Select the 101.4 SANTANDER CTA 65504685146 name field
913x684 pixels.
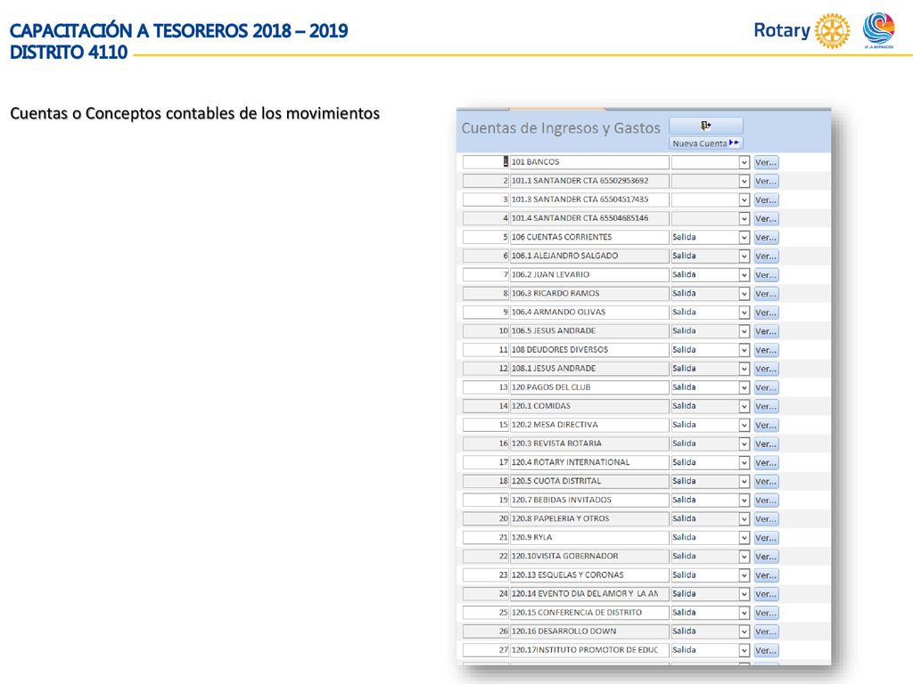[589, 218]
